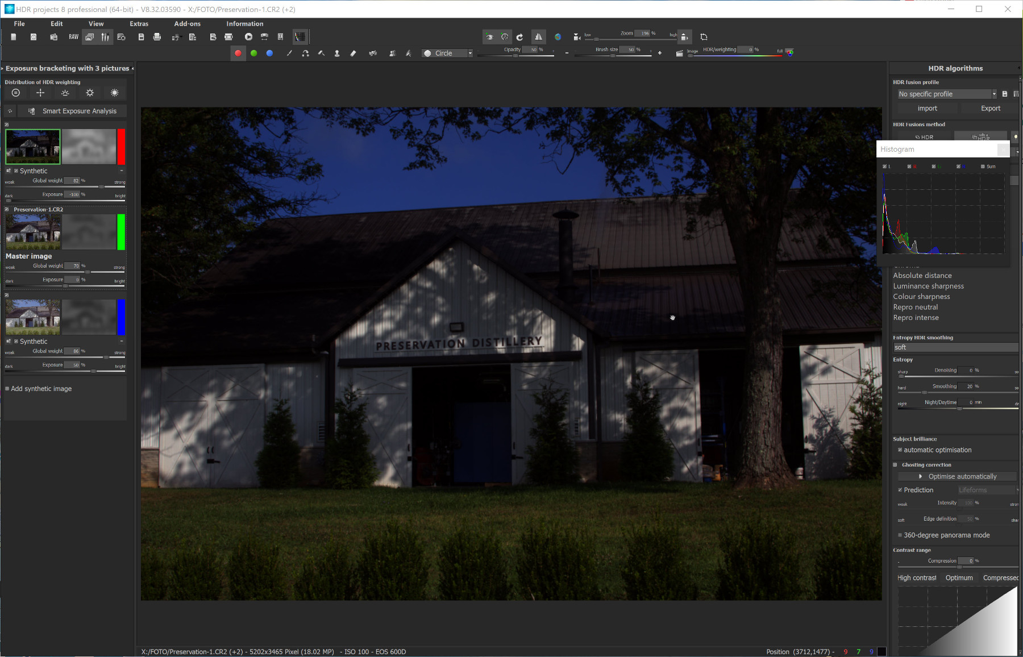The image size is (1023, 657).
Task: Decrease brush size with minus button
Action: (x=567, y=53)
